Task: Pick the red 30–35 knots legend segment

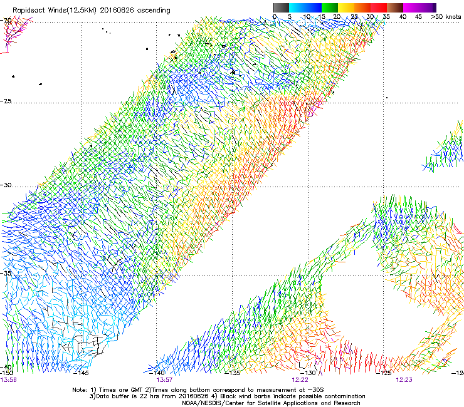Action: [379, 8]
